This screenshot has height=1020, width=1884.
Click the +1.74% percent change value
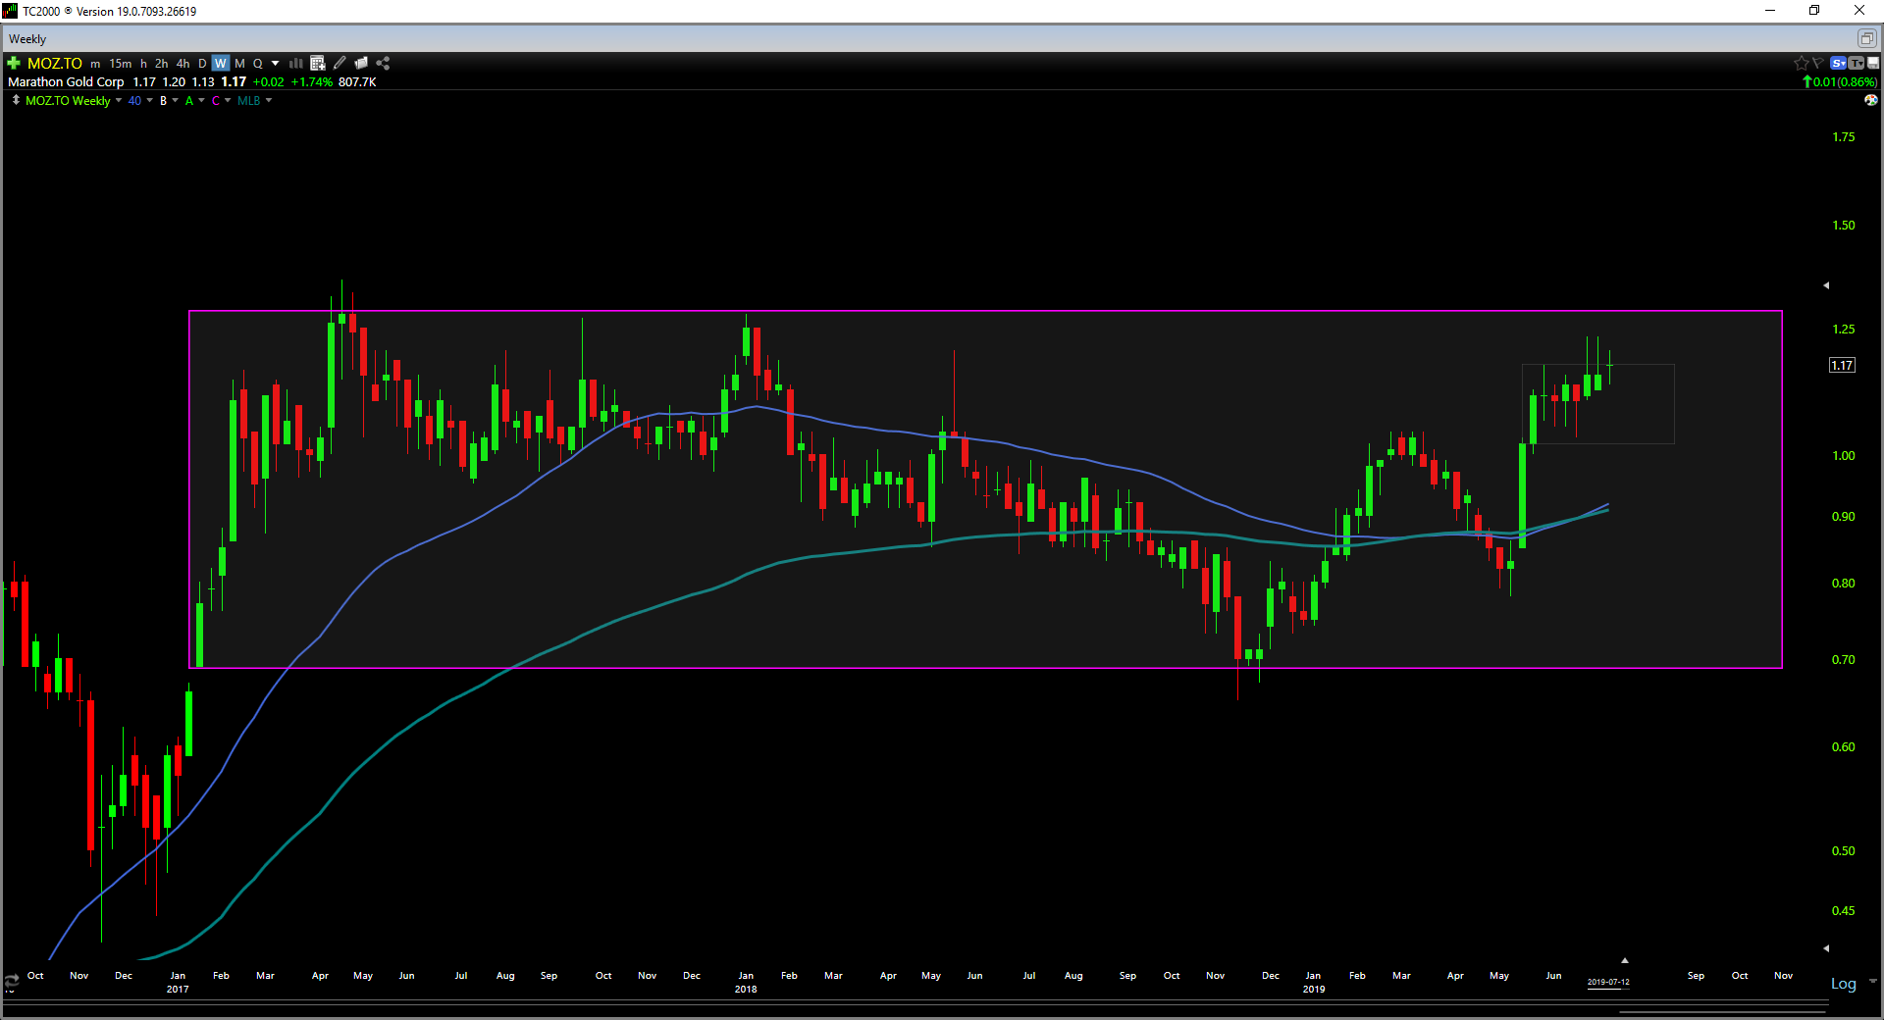[312, 82]
